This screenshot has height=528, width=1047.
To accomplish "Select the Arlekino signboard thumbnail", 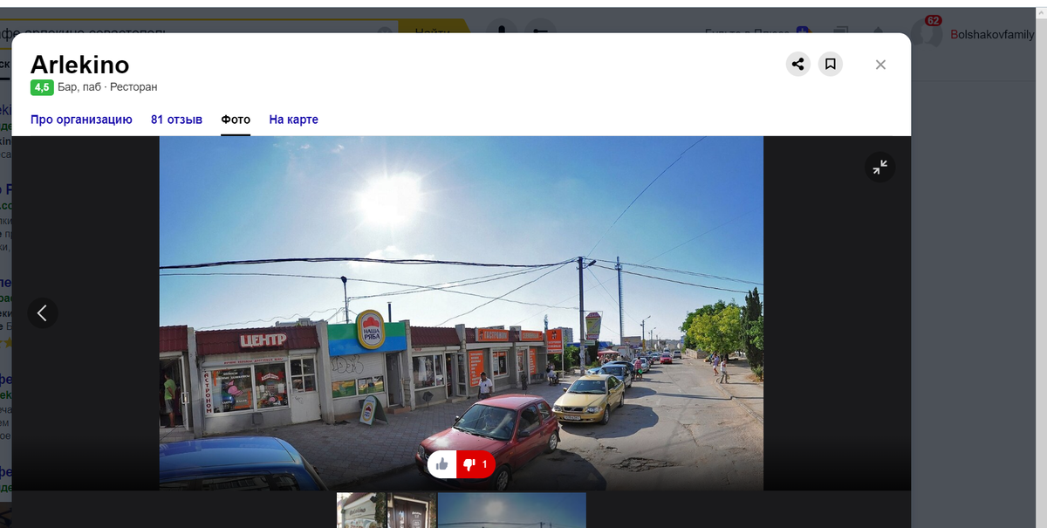I will (x=362, y=511).
